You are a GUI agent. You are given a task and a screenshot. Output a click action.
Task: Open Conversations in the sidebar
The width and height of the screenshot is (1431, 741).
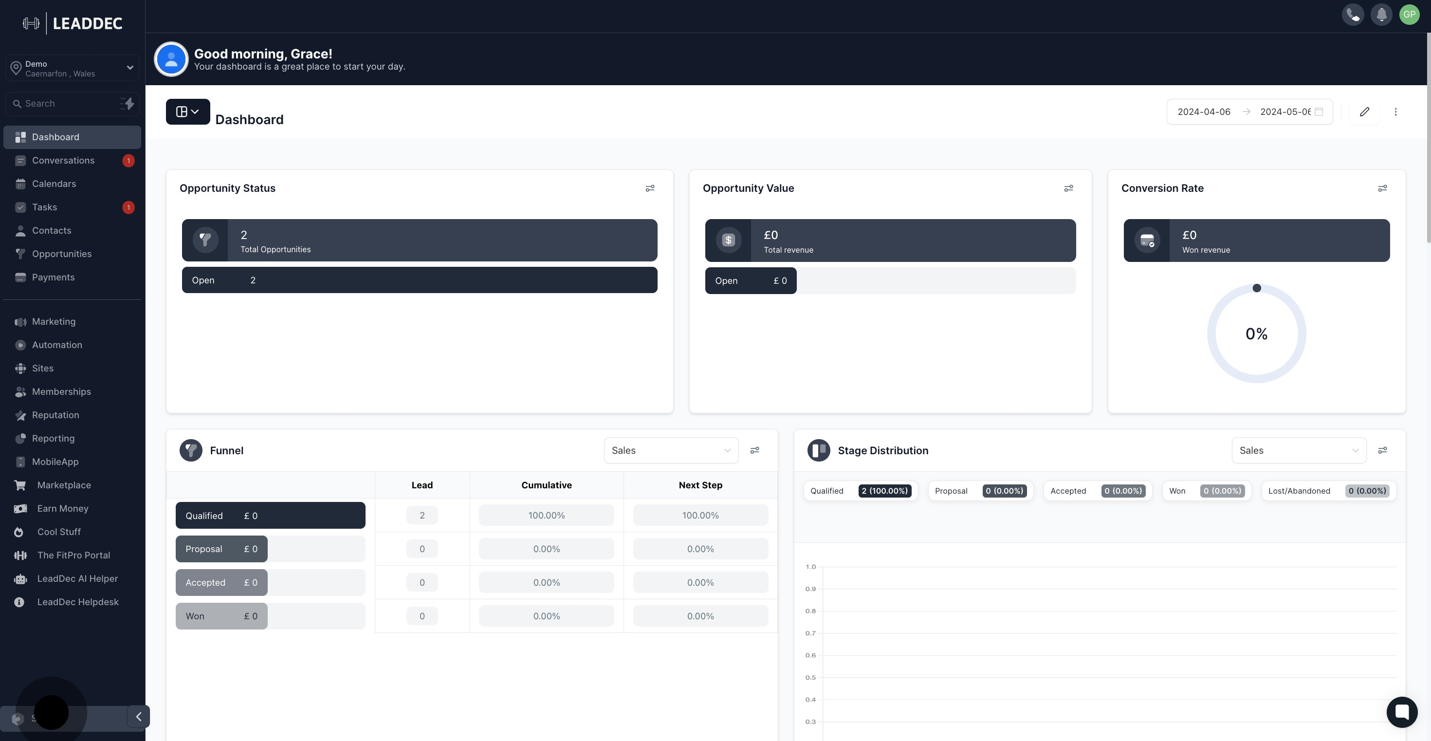[x=63, y=161]
